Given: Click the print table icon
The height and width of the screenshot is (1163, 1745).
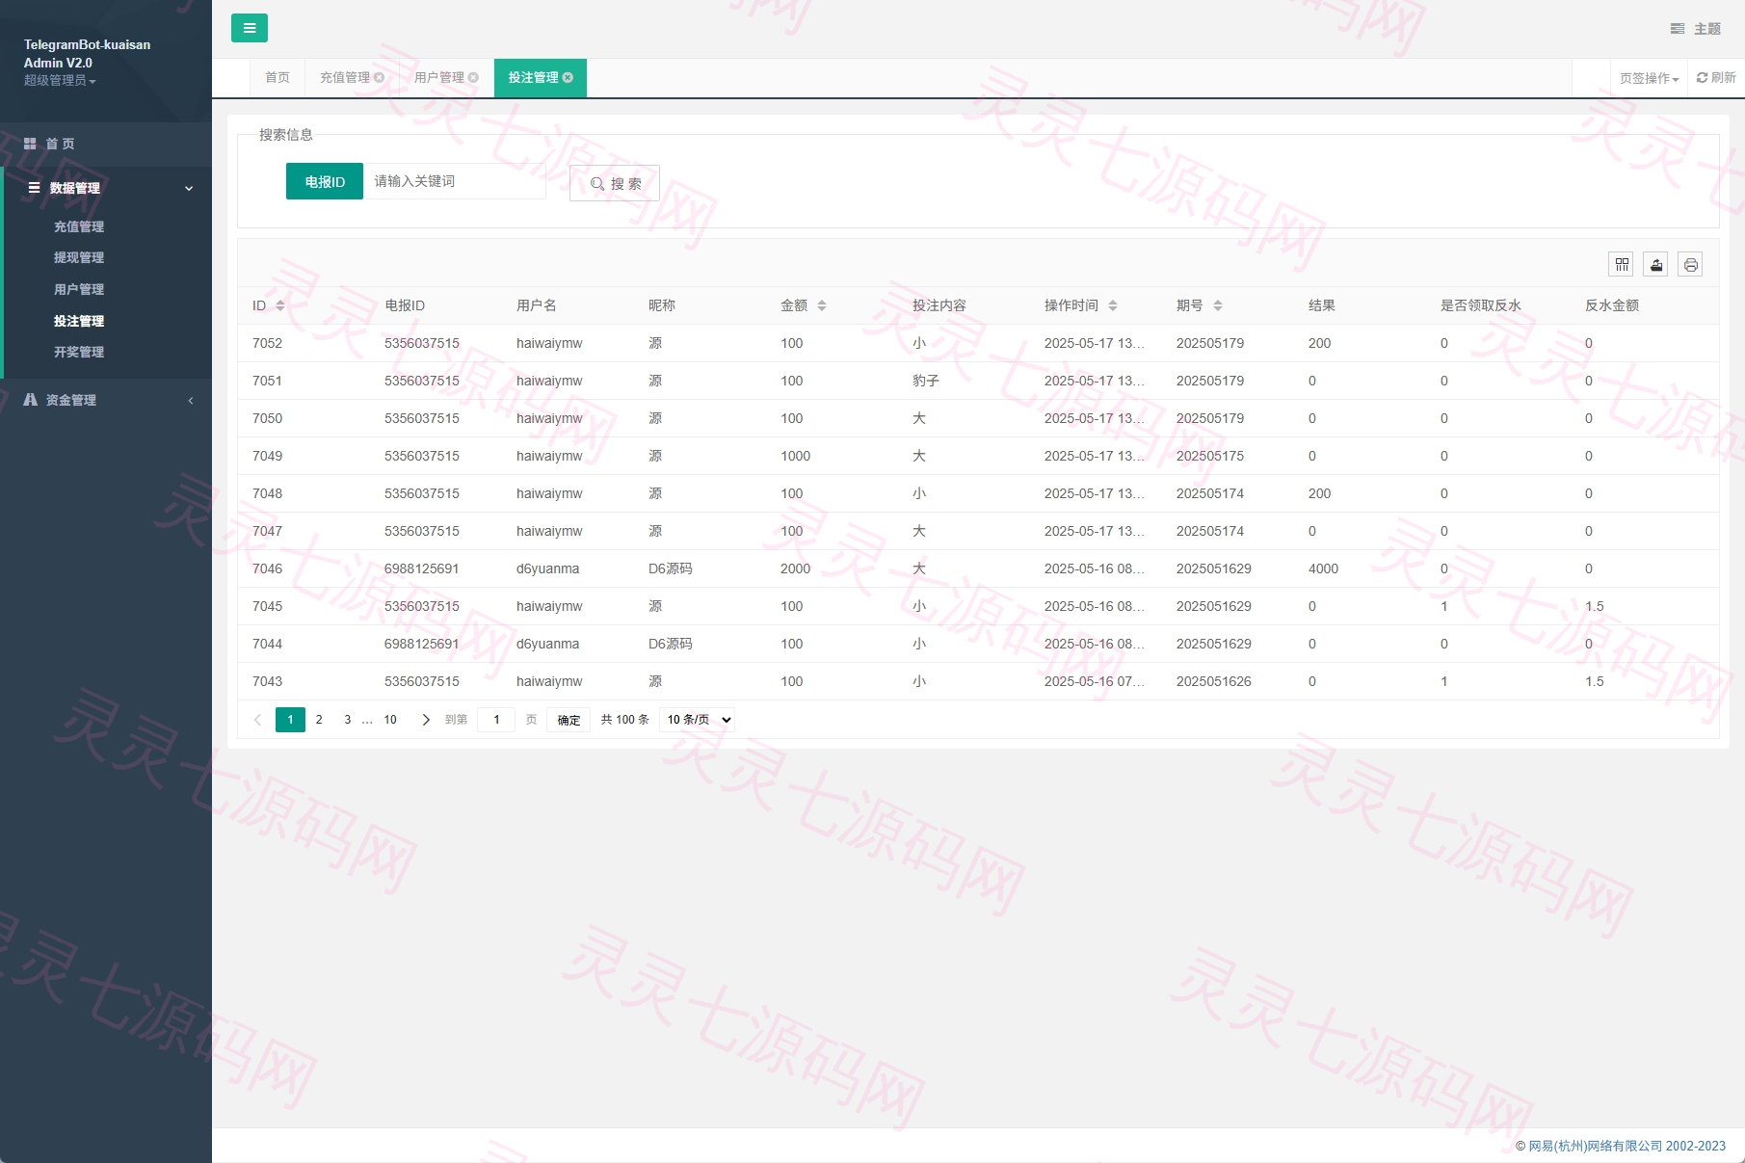Looking at the screenshot, I should (1690, 264).
